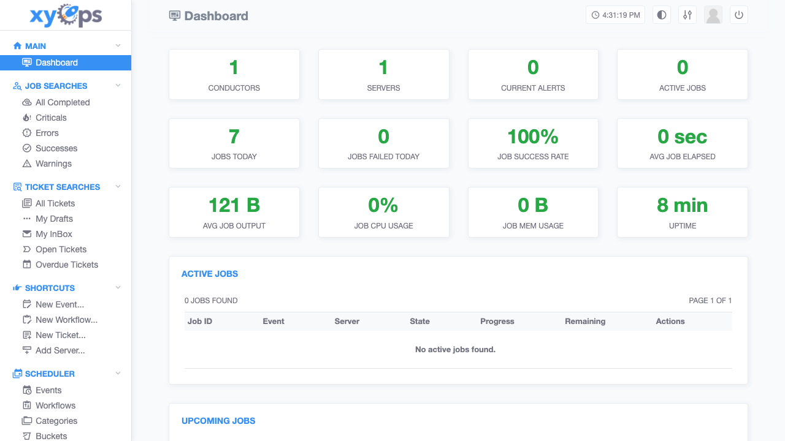Click the power logout icon

coord(739,15)
